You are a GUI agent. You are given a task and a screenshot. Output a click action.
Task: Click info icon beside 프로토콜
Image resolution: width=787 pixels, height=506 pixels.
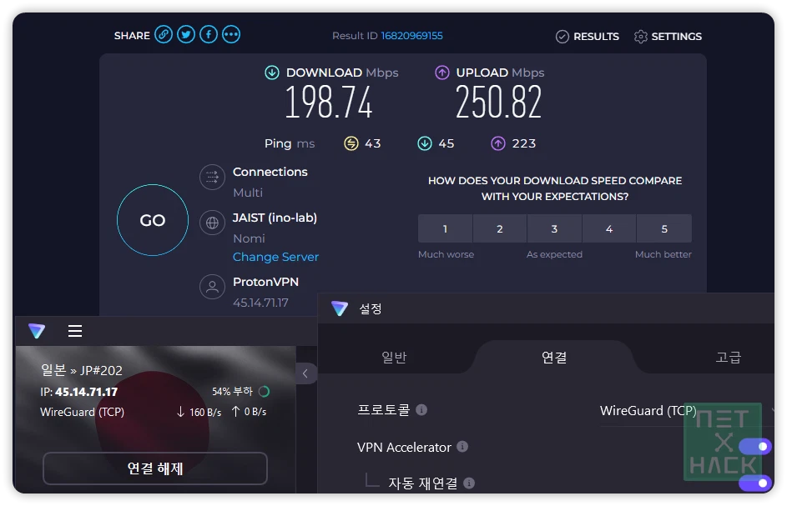[421, 410]
